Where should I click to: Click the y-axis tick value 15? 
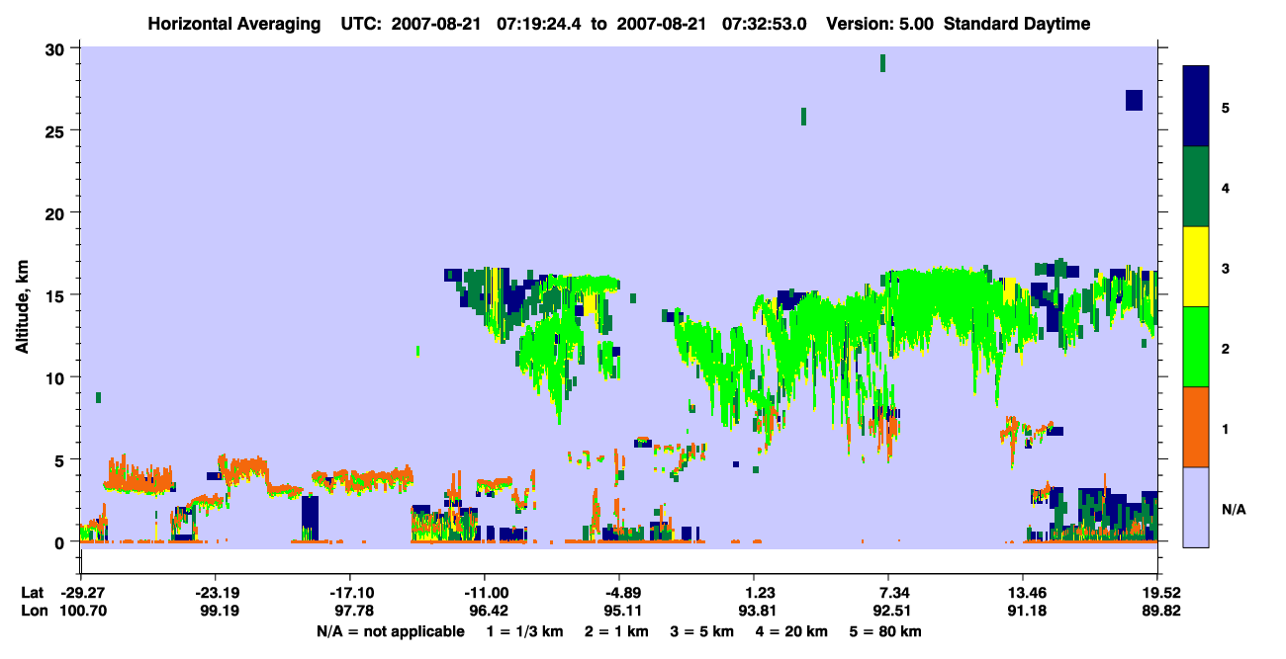point(57,295)
